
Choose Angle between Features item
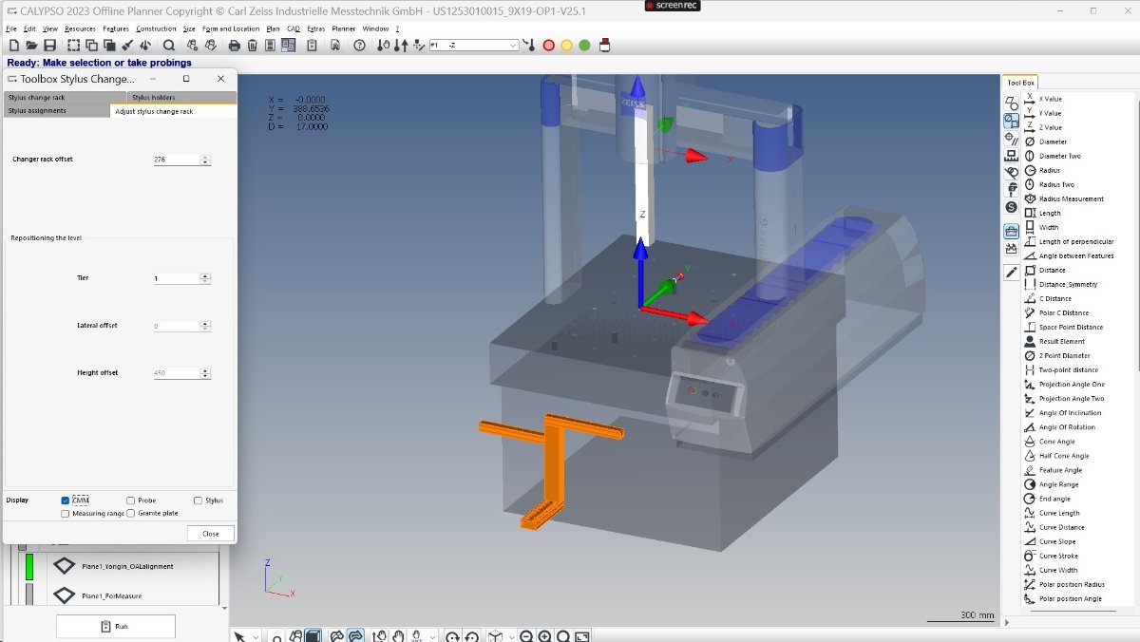coord(1076,255)
